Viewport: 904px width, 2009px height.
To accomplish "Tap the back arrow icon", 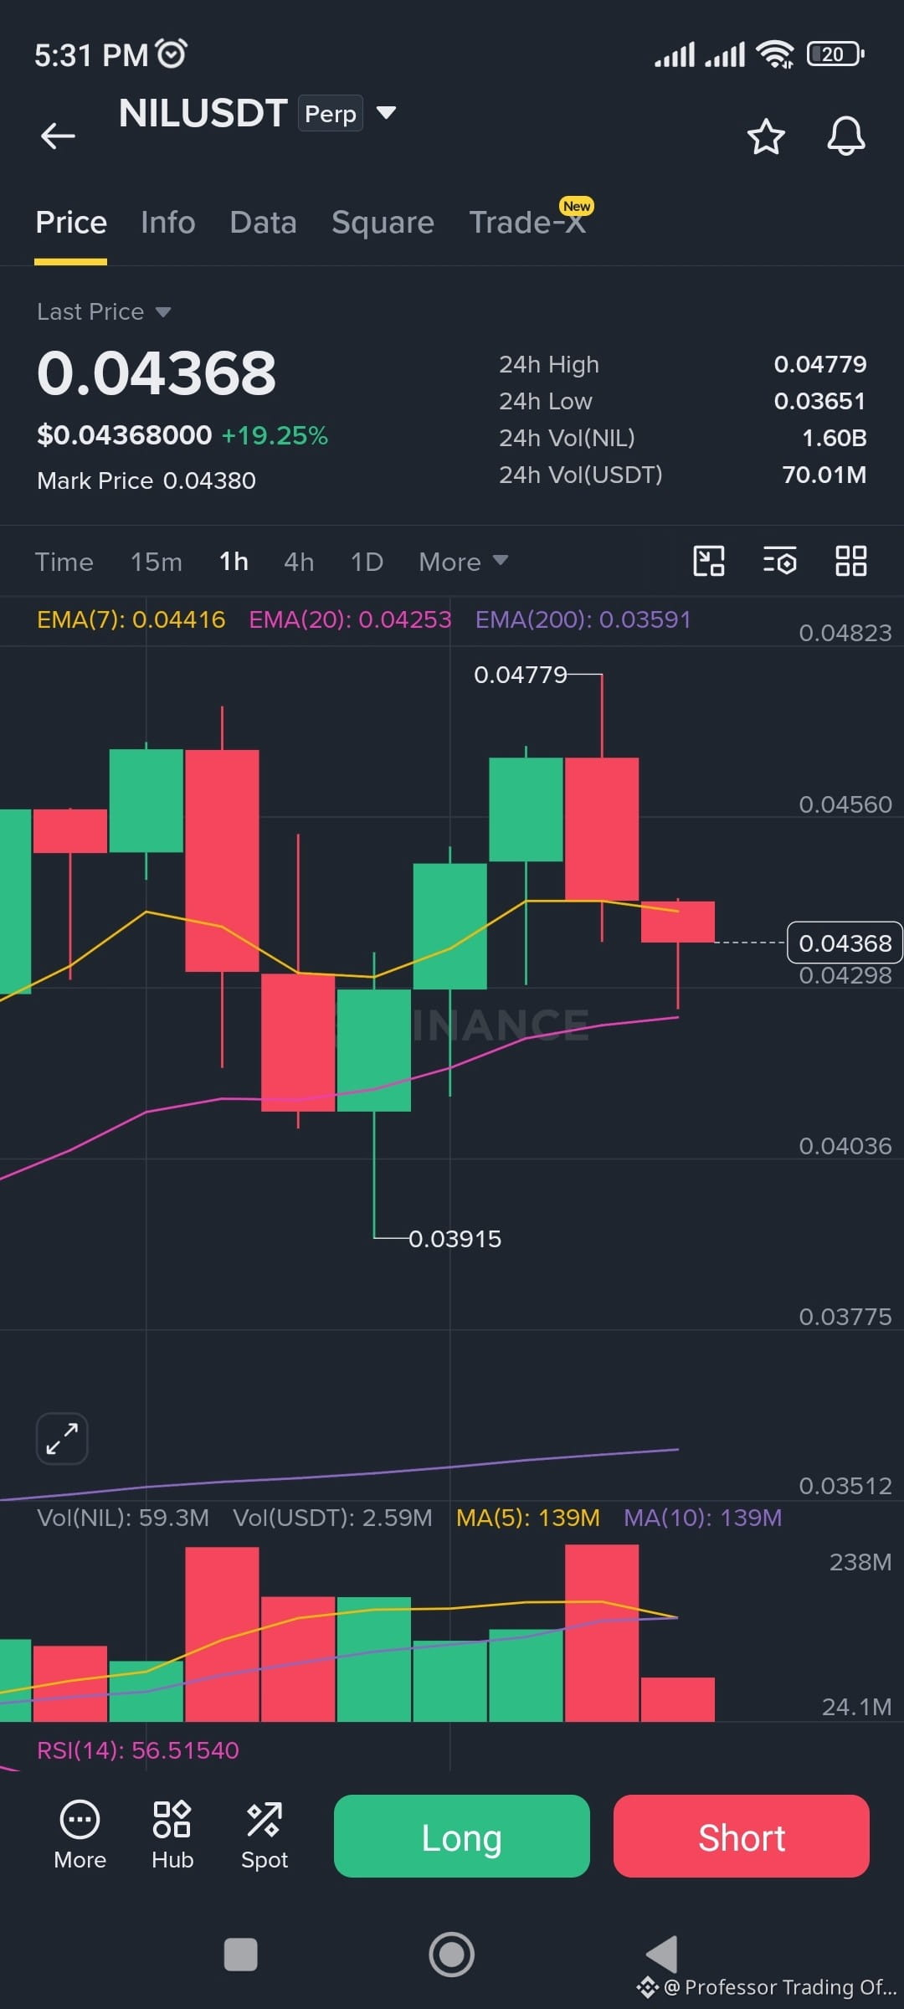I will (x=58, y=136).
